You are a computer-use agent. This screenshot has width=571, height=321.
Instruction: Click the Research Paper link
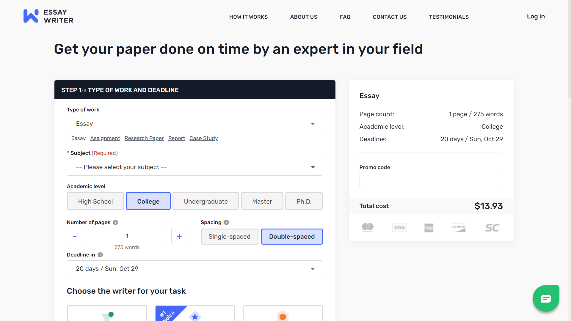pyautogui.click(x=144, y=138)
